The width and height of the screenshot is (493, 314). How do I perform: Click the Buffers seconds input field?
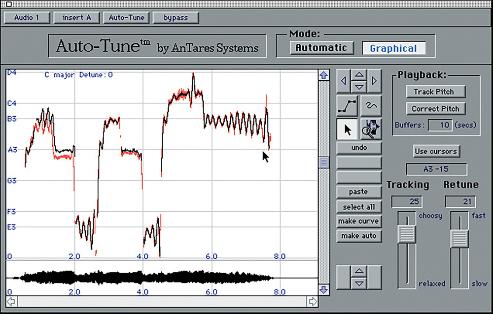click(x=439, y=125)
